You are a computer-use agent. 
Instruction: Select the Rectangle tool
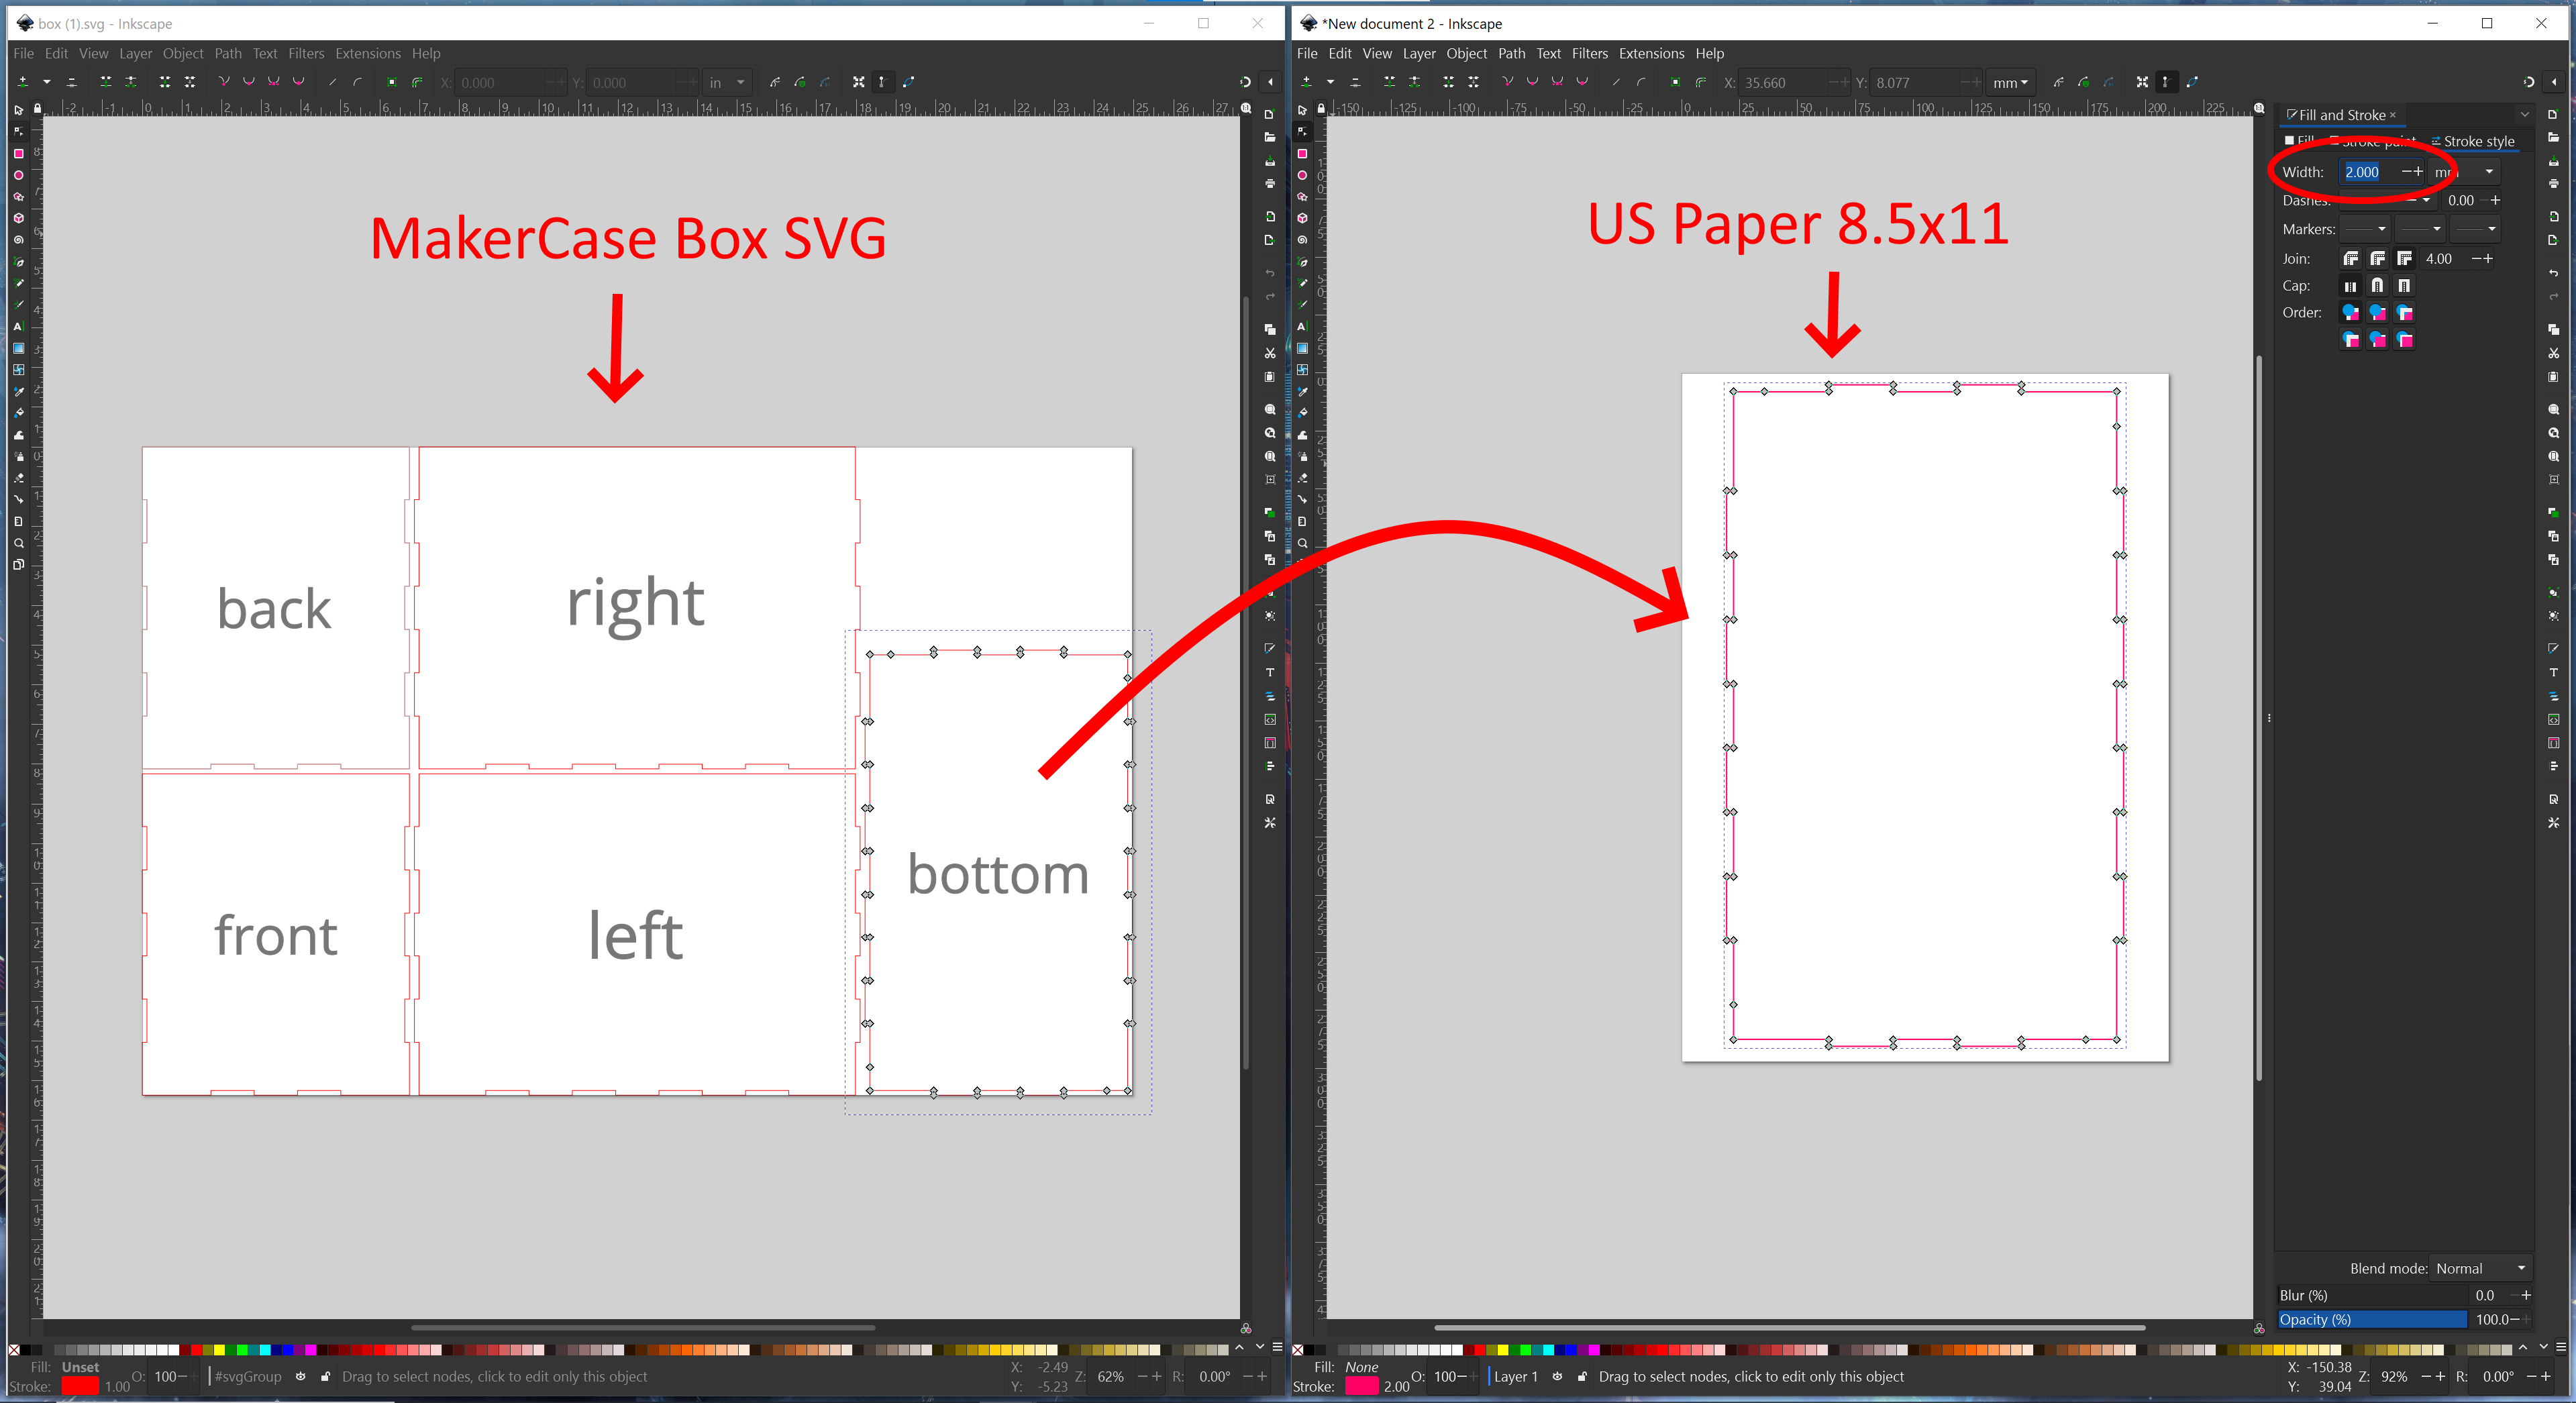click(18, 153)
